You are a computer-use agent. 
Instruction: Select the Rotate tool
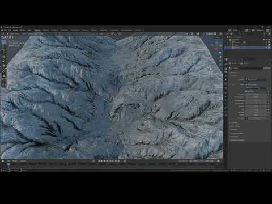[3, 57]
